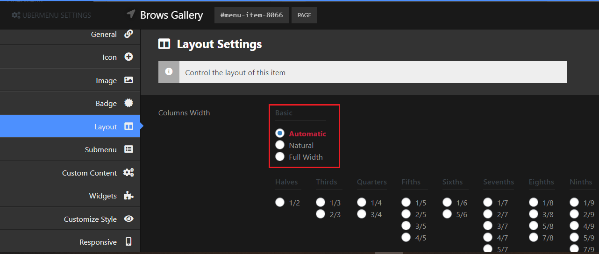Click the plus circle icon beside Icon
This screenshot has height=254, width=599.
[128, 57]
